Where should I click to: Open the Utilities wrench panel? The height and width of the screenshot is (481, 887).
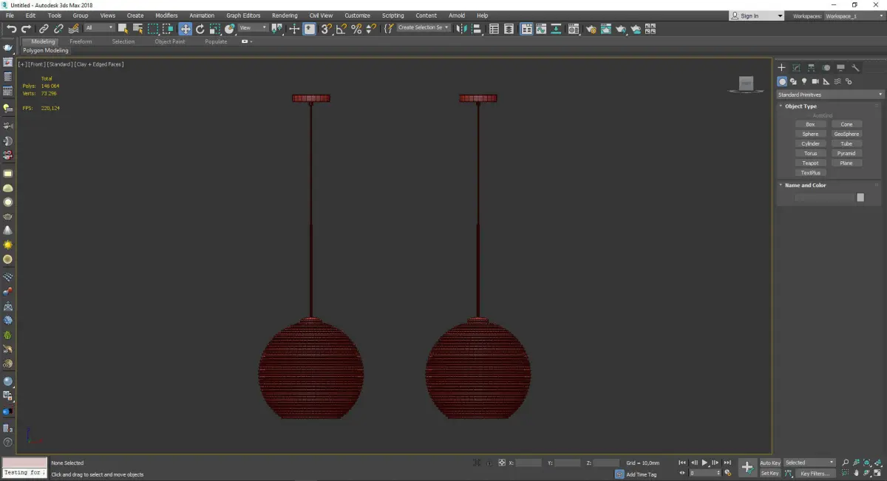pos(856,67)
